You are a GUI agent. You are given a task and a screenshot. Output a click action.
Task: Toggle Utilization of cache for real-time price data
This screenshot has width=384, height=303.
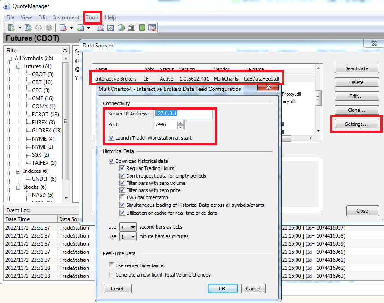122,213
